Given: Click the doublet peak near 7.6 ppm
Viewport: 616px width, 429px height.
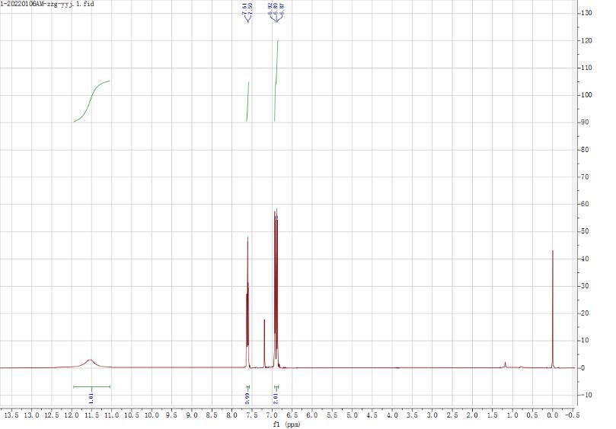Looking at the screenshot, I should [247, 304].
